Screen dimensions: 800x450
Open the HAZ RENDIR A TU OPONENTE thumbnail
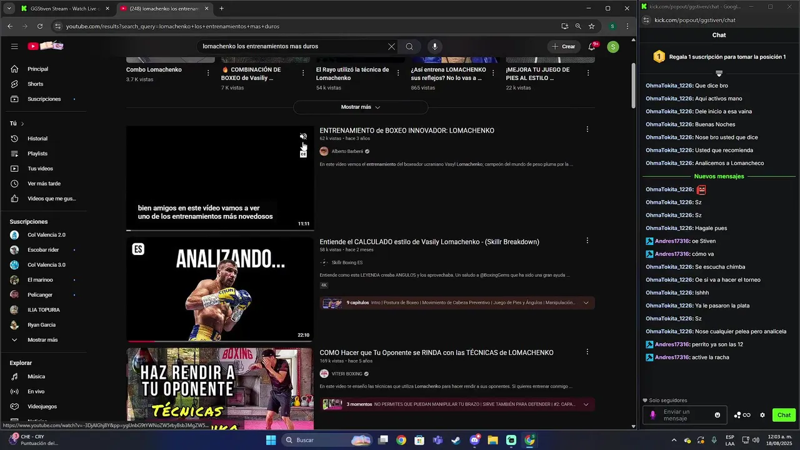click(220, 389)
